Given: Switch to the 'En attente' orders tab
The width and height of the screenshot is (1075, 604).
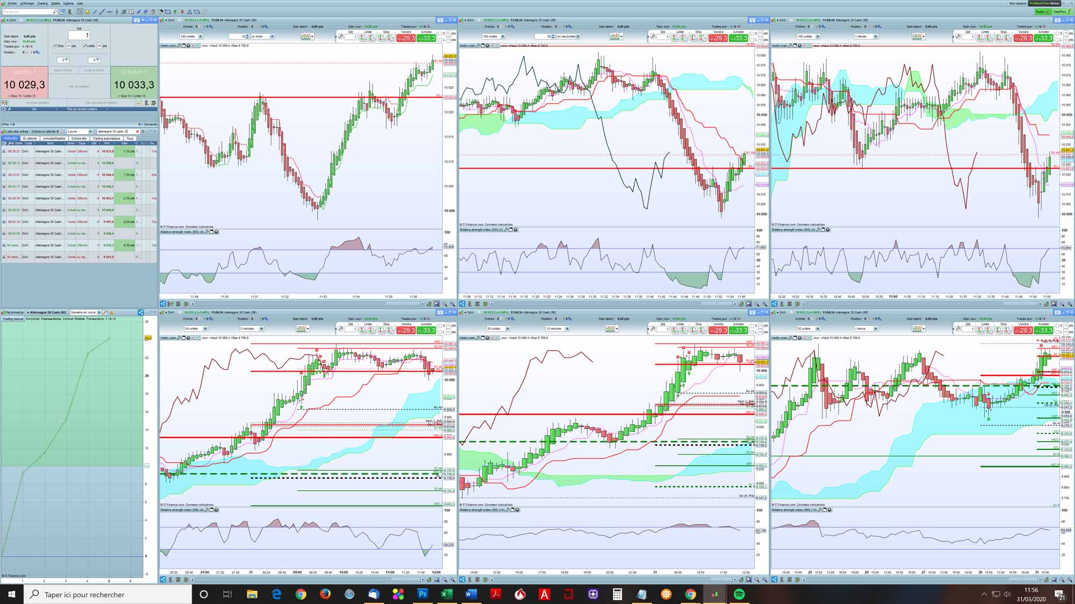Looking at the screenshot, I should (30, 139).
